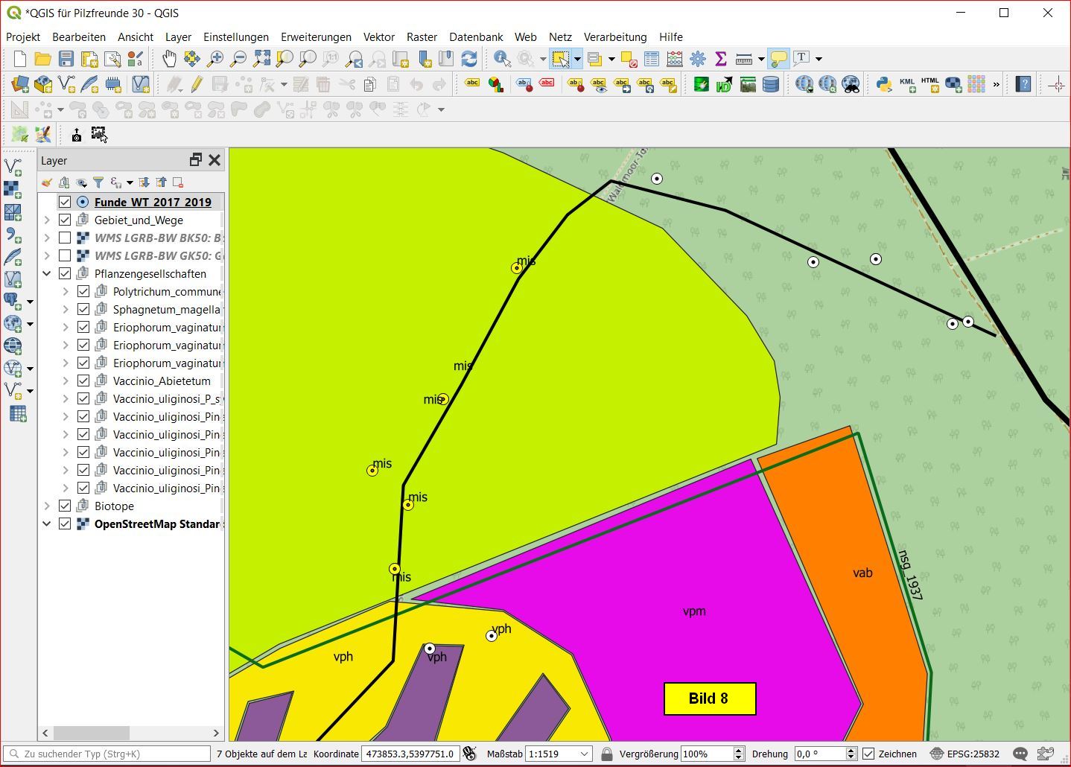Screen dimensions: 1071x767
Task: Select the Pan Map hand tool
Action: pos(169,59)
